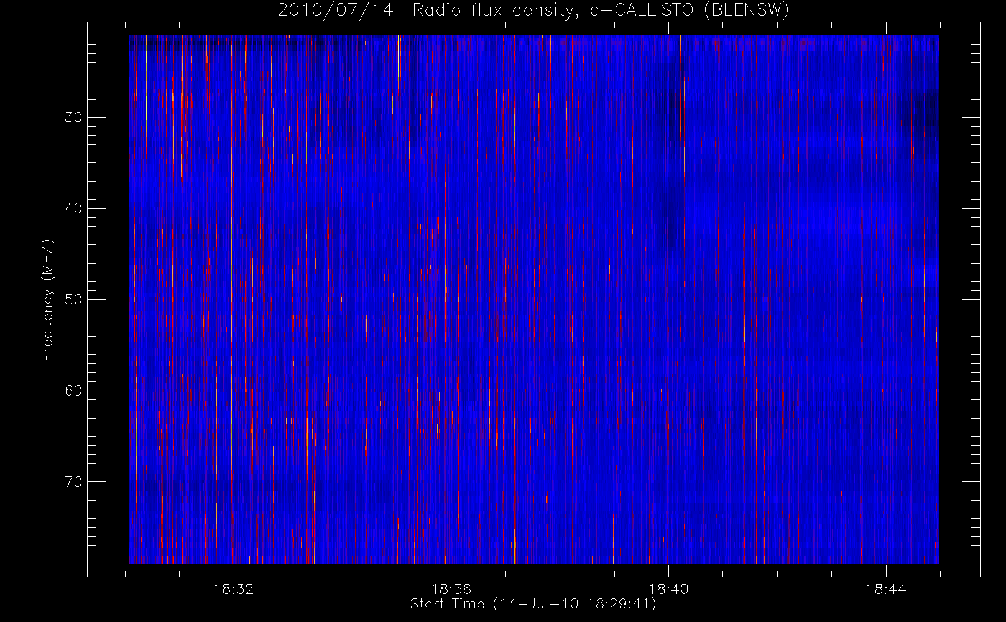Click the 18:32 time tick label

tap(234, 589)
